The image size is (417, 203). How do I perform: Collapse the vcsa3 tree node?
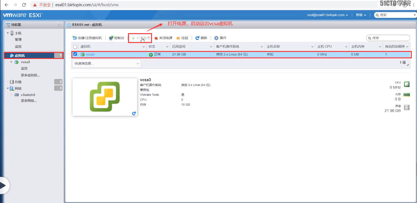point(11,62)
